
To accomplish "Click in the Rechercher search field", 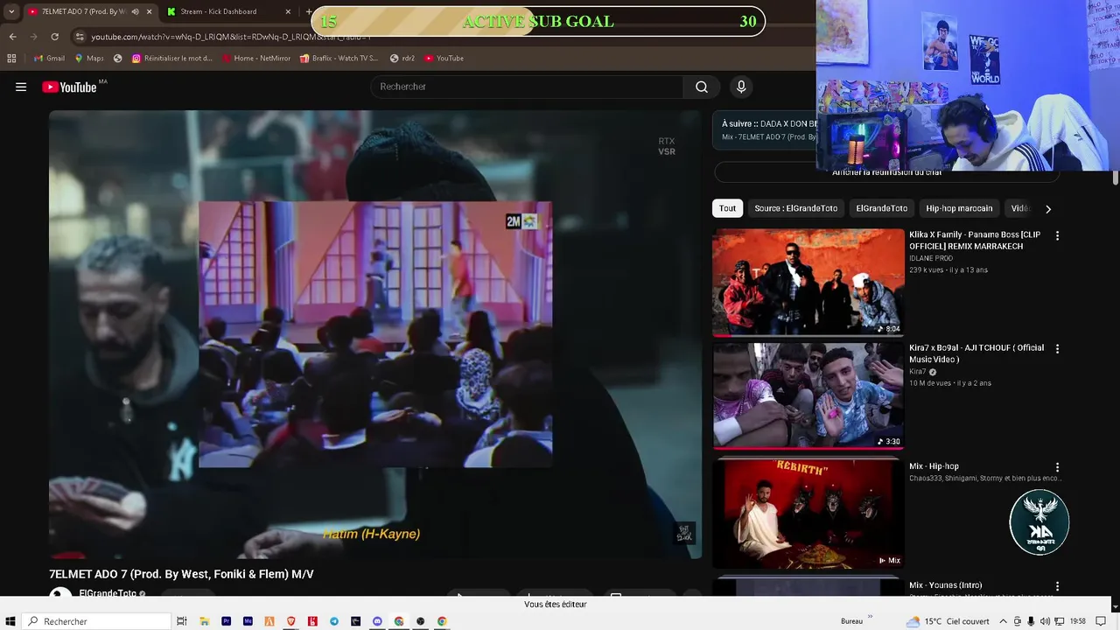I will point(528,87).
